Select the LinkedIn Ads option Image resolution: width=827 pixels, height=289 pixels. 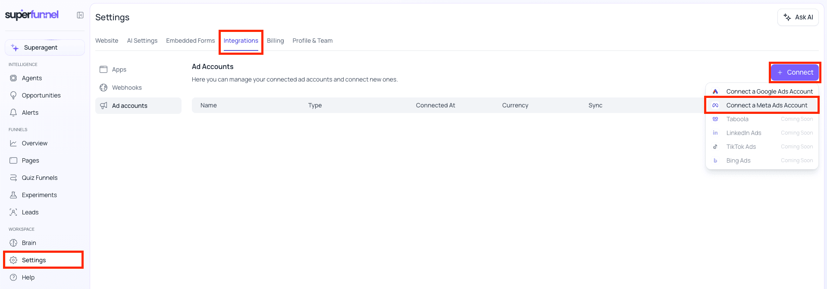click(x=762, y=133)
